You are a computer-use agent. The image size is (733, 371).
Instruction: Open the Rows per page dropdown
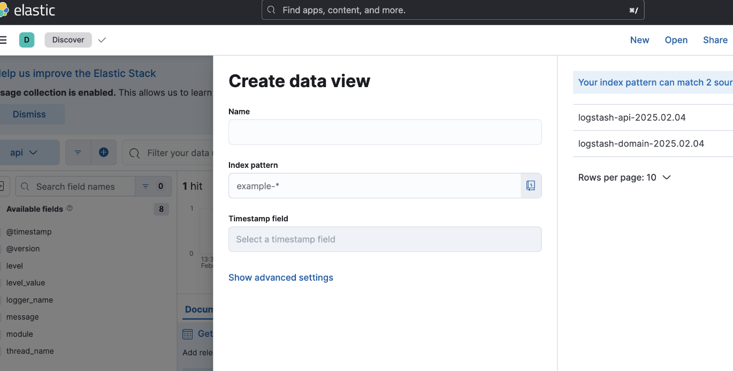coord(624,177)
